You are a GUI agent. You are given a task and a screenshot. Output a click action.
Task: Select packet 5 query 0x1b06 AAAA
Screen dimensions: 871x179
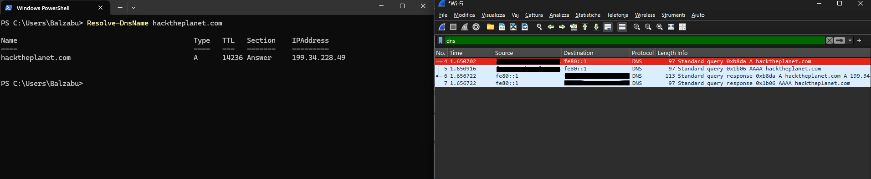(653, 69)
